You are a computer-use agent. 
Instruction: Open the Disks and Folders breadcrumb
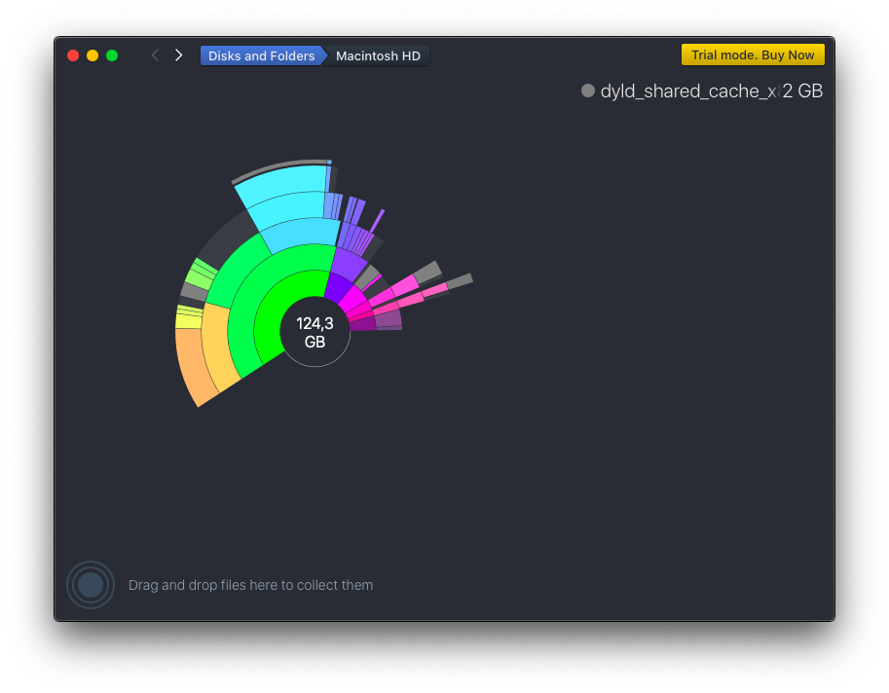point(261,55)
